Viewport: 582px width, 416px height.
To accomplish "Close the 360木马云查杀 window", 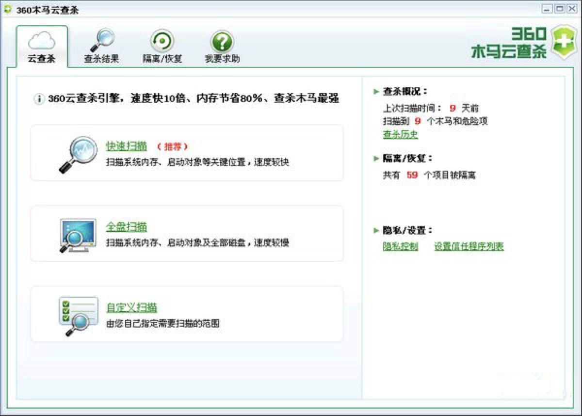I will coord(572,8).
